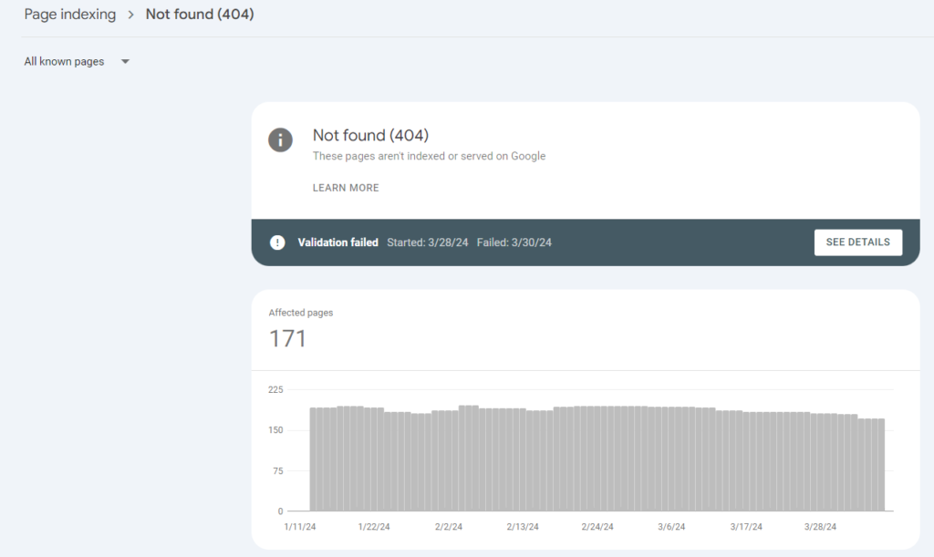Image resolution: width=934 pixels, height=557 pixels.
Task: Click the chart bar above 3/17/24
Action: pyautogui.click(x=746, y=461)
